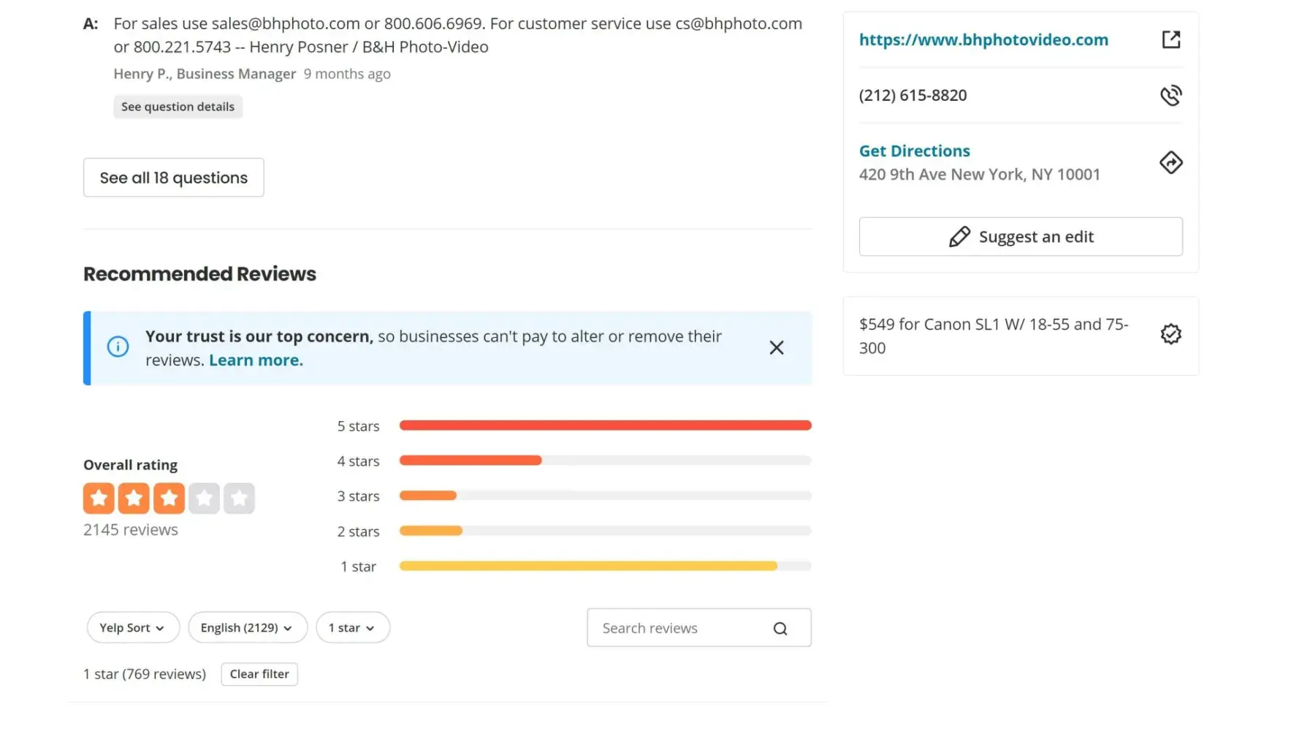Open the bhphotovideo.com website link

pos(983,40)
